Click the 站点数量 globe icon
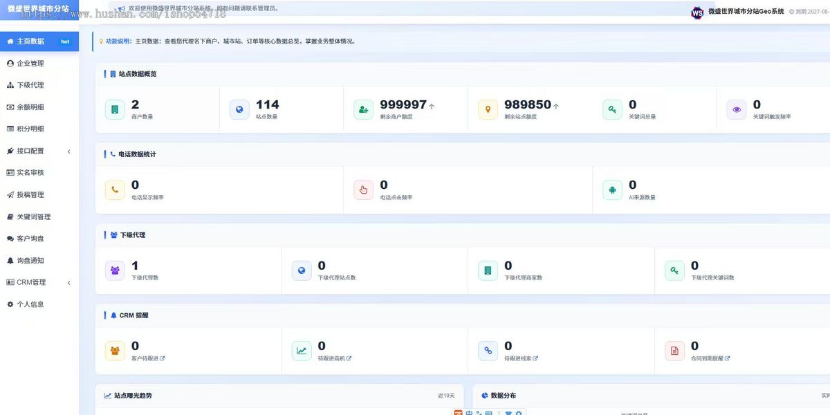 tap(239, 110)
